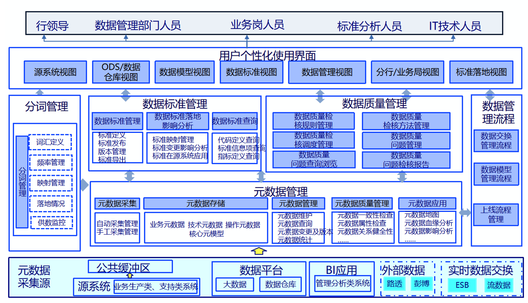The width and height of the screenshot is (528, 303).
Task: Click the 公共缓冲区 box
Action: 130,267
